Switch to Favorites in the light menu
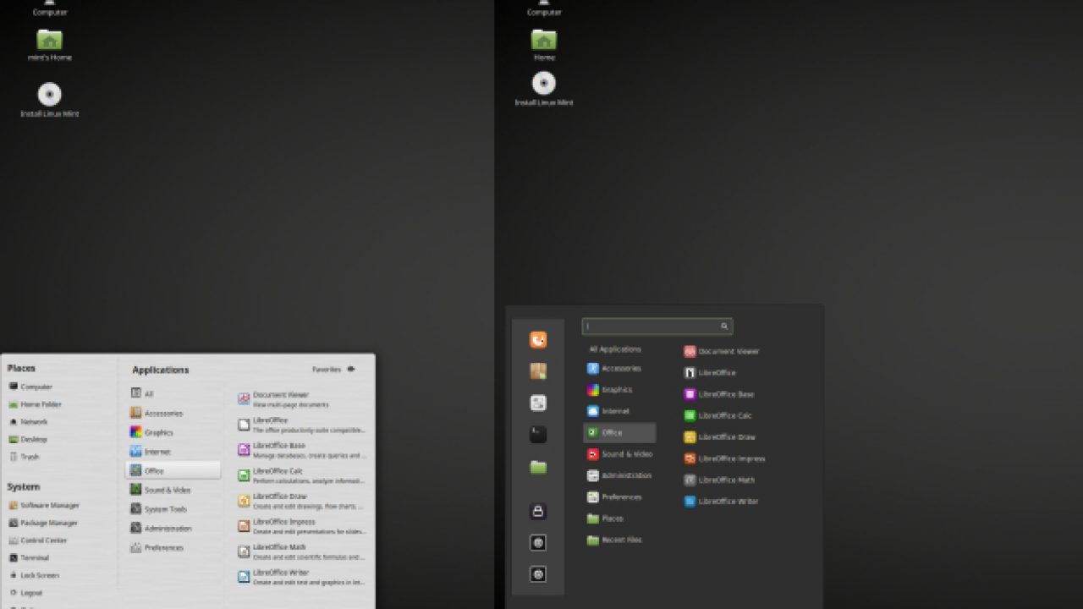1083x609 pixels. 334,369
